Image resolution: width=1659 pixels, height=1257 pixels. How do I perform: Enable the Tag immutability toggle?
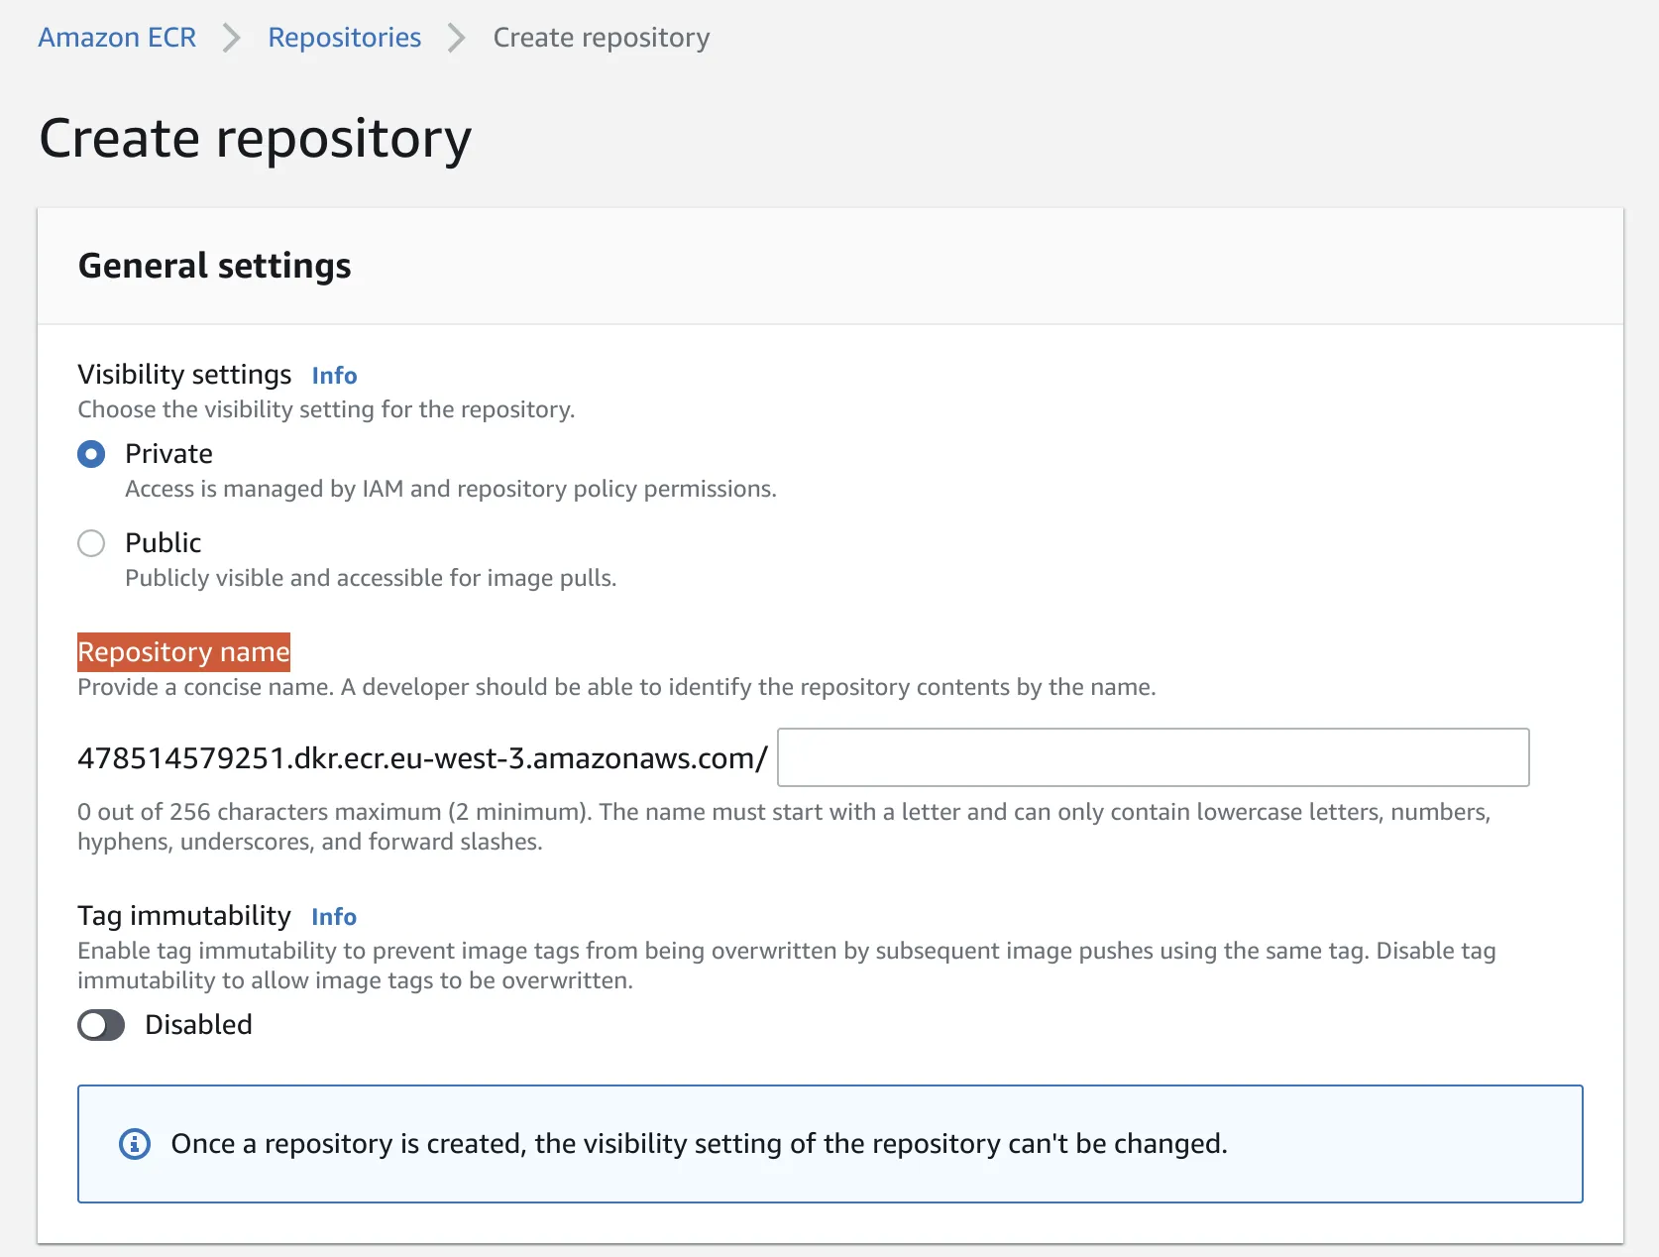pos(100,1025)
